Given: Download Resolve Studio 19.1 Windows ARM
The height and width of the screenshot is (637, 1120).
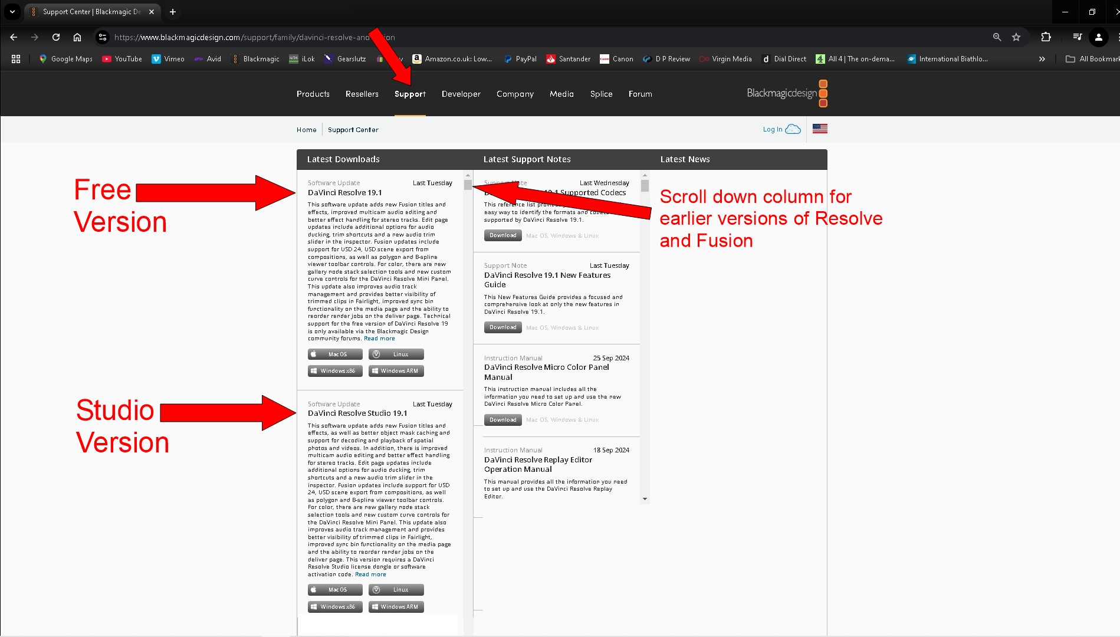Looking at the screenshot, I should [x=396, y=607].
